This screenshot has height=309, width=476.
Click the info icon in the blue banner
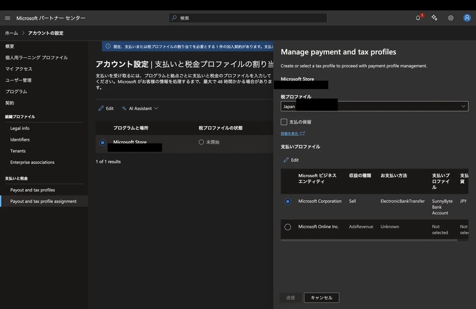[x=108, y=46]
